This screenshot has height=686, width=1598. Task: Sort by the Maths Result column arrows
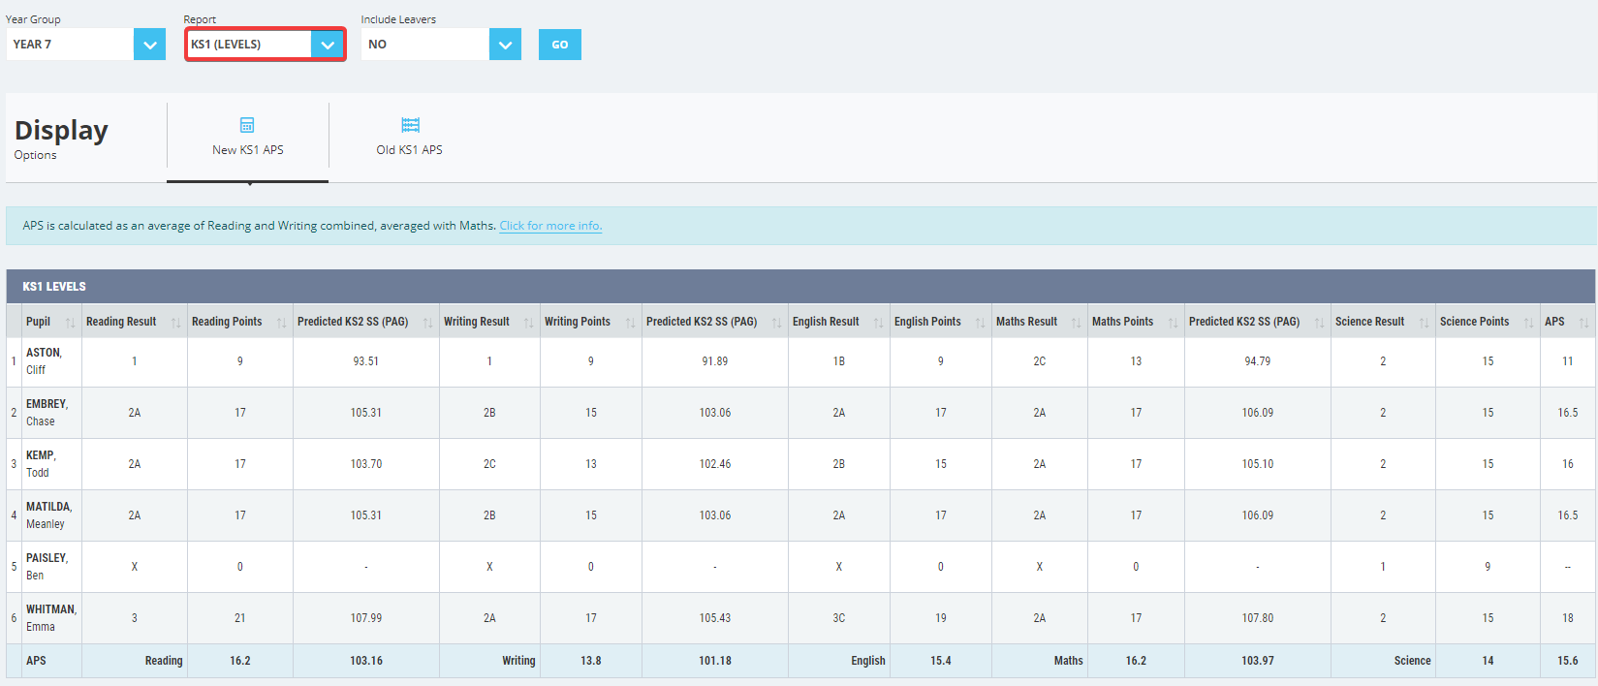click(x=1076, y=322)
